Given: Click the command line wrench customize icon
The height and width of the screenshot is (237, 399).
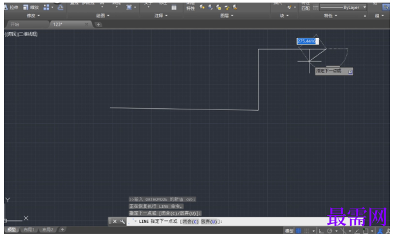Looking at the screenshot, I should [122, 222].
